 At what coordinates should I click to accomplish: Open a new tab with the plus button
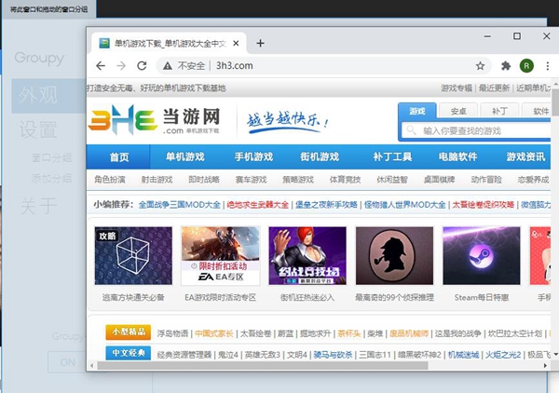[260, 43]
